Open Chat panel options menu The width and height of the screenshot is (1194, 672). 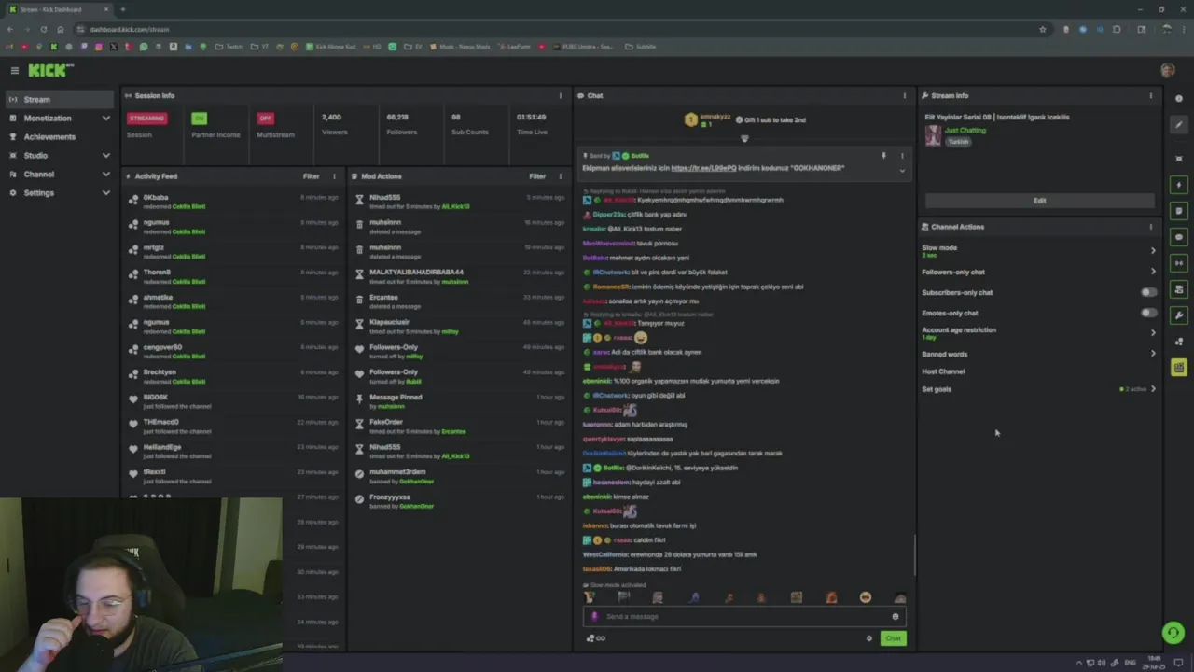pos(904,95)
